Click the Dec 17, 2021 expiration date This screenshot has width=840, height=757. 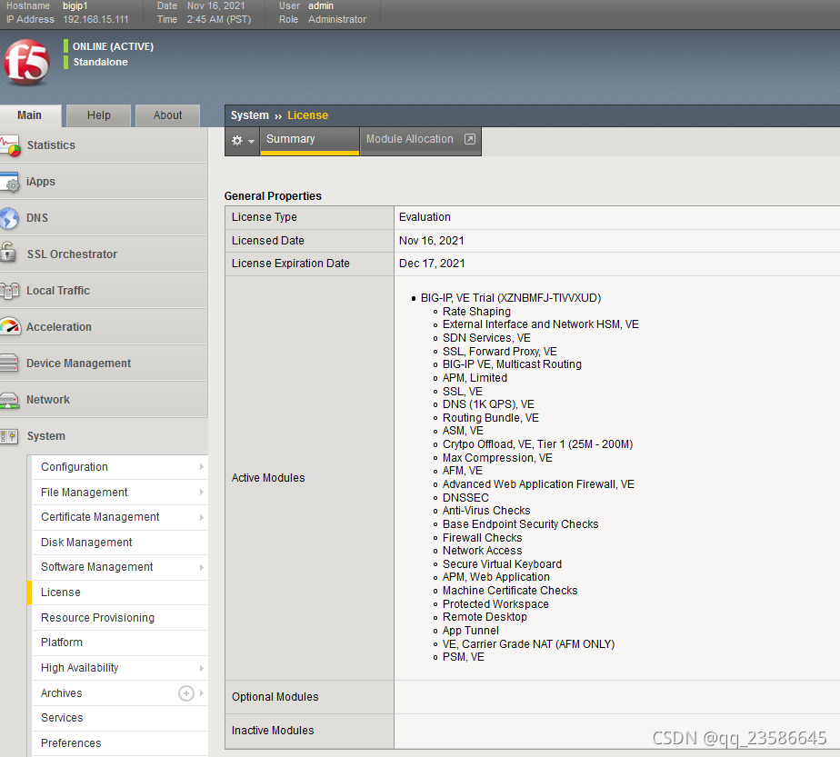[432, 264]
